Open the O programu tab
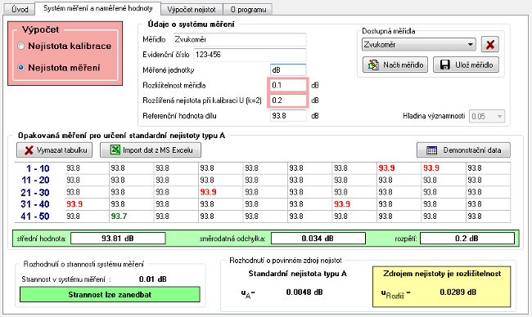The height and width of the screenshot is (317, 532). coord(248,10)
